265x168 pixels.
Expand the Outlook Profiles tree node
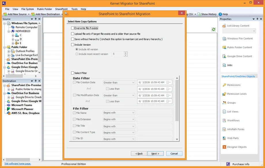tap(9, 51)
